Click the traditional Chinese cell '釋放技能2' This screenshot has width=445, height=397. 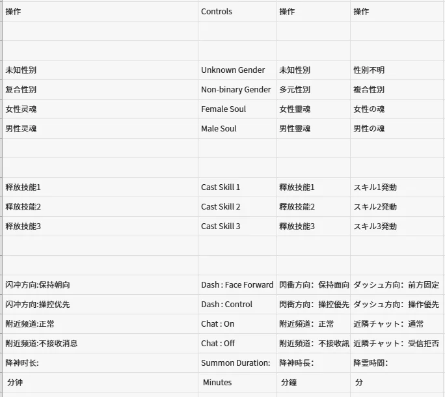coord(313,207)
